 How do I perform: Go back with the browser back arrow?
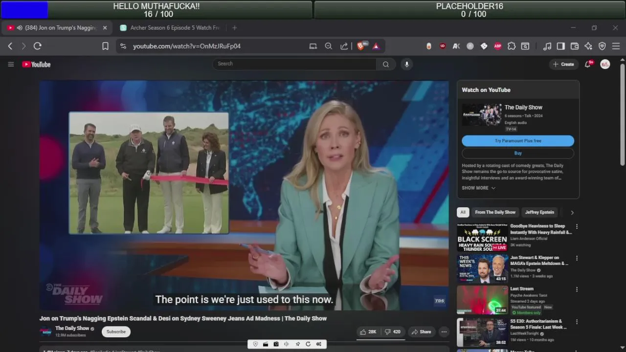tap(10, 46)
